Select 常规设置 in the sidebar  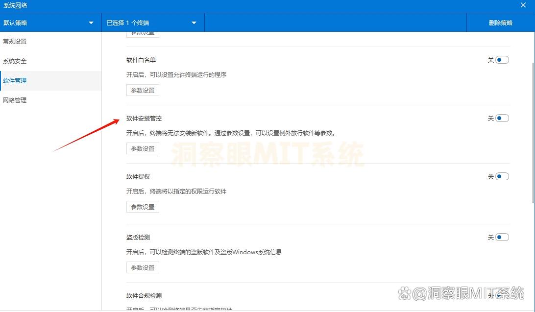tap(50, 42)
